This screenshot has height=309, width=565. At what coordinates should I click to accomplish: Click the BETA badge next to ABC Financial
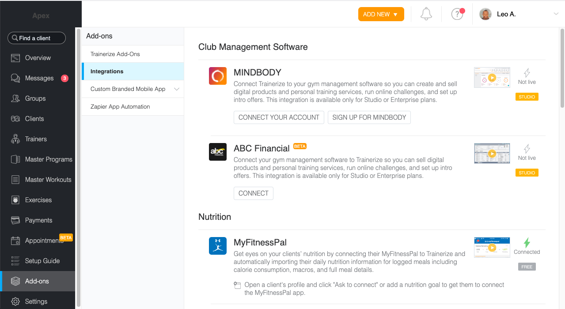point(300,146)
